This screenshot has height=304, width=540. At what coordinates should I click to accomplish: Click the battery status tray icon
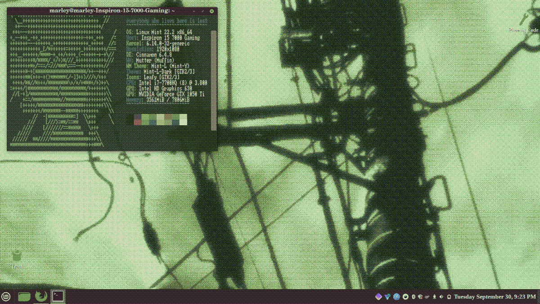coord(449,297)
